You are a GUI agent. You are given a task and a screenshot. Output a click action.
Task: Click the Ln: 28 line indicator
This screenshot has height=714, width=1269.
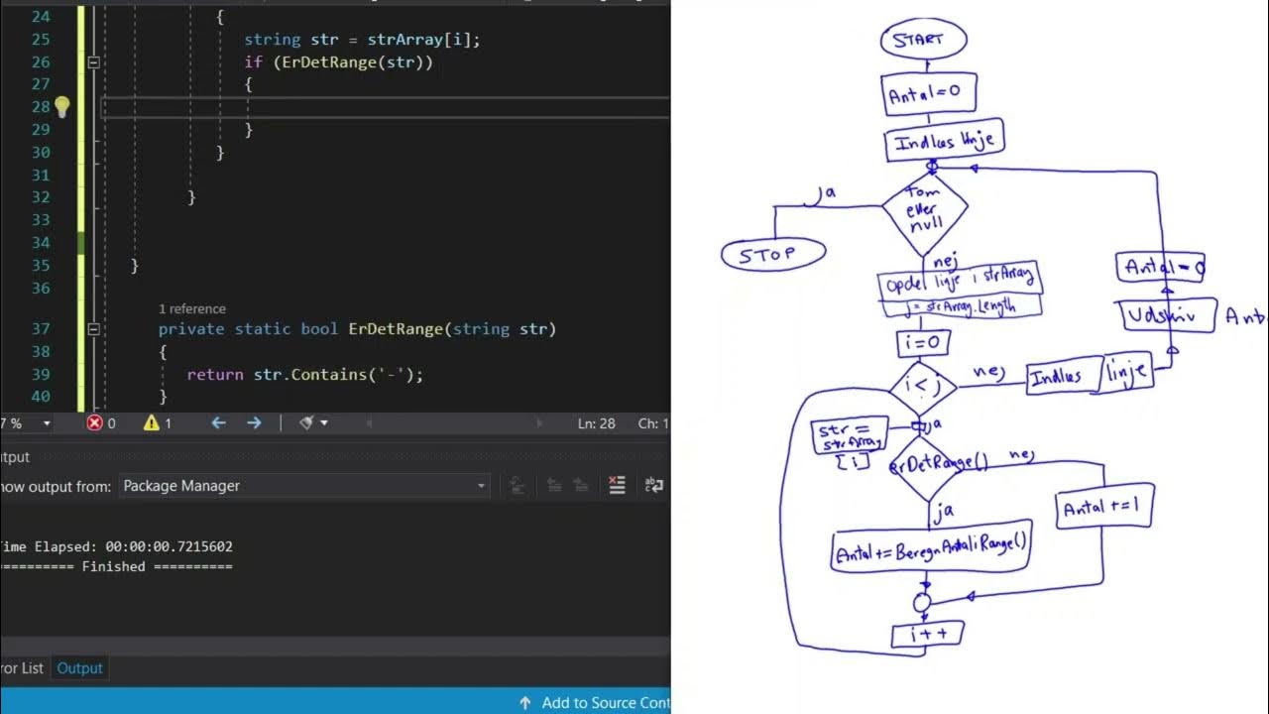(597, 423)
